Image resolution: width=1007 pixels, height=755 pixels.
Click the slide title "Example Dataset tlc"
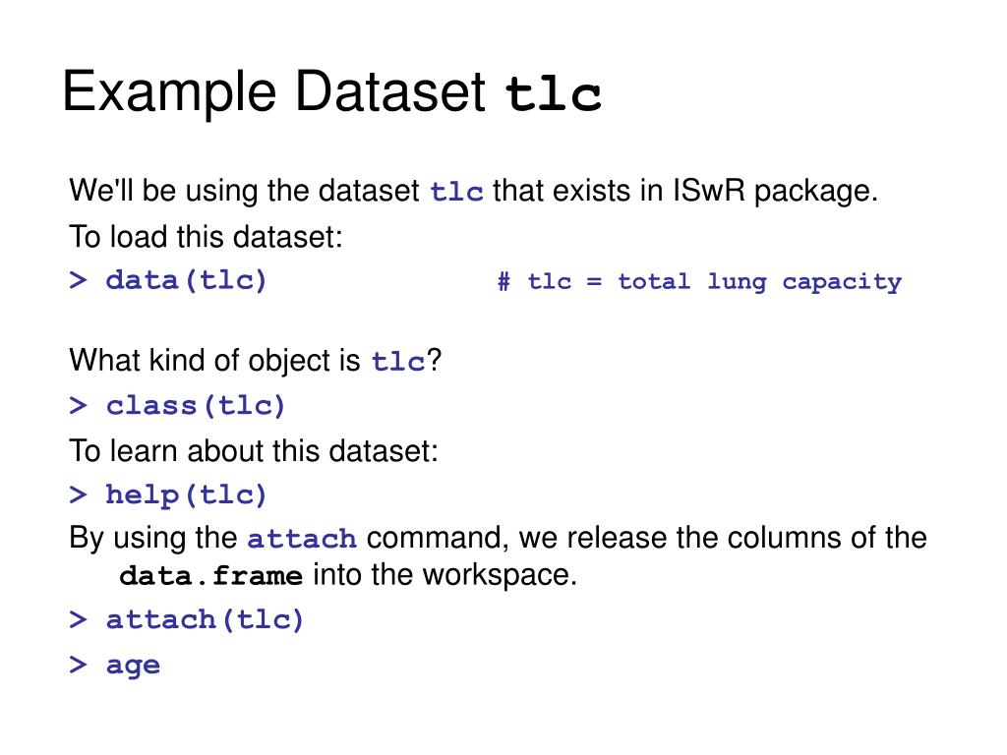331,93
